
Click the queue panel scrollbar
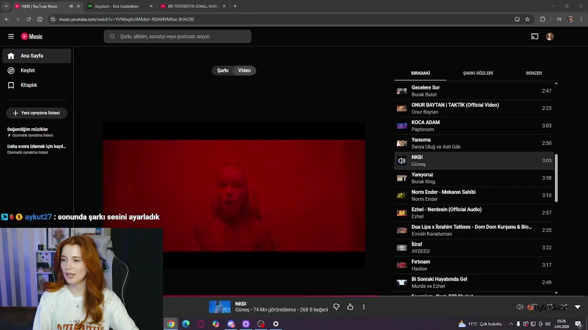[556, 178]
